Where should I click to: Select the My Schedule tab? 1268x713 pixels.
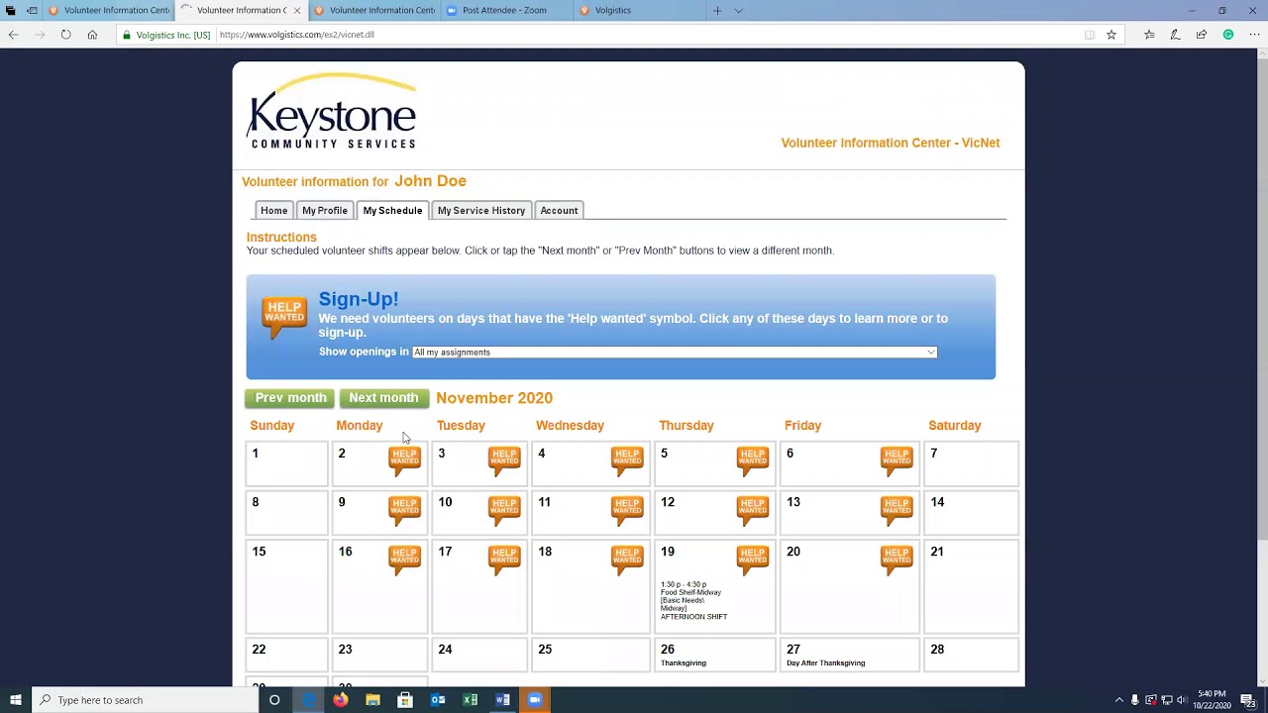(x=392, y=210)
